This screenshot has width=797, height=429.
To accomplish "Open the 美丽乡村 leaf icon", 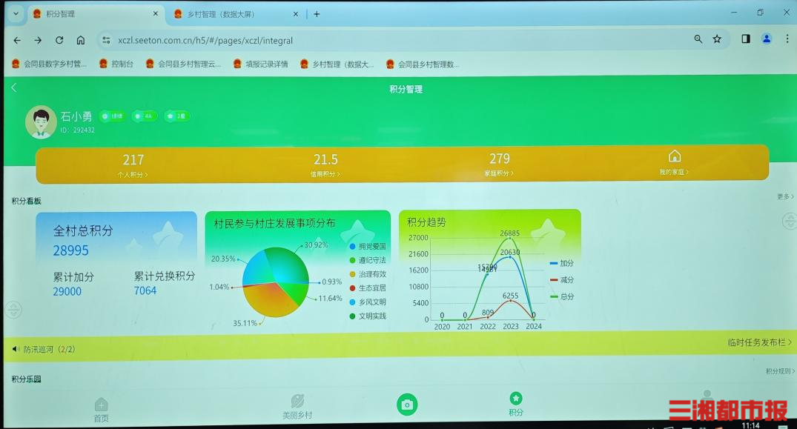I will (297, 402).
